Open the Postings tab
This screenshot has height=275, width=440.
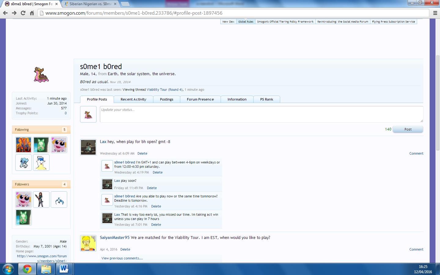tap(167, 99)
